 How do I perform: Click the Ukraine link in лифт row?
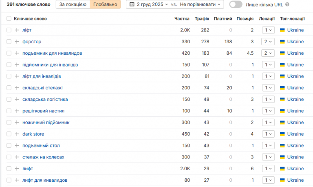click(x=295, y=169)
